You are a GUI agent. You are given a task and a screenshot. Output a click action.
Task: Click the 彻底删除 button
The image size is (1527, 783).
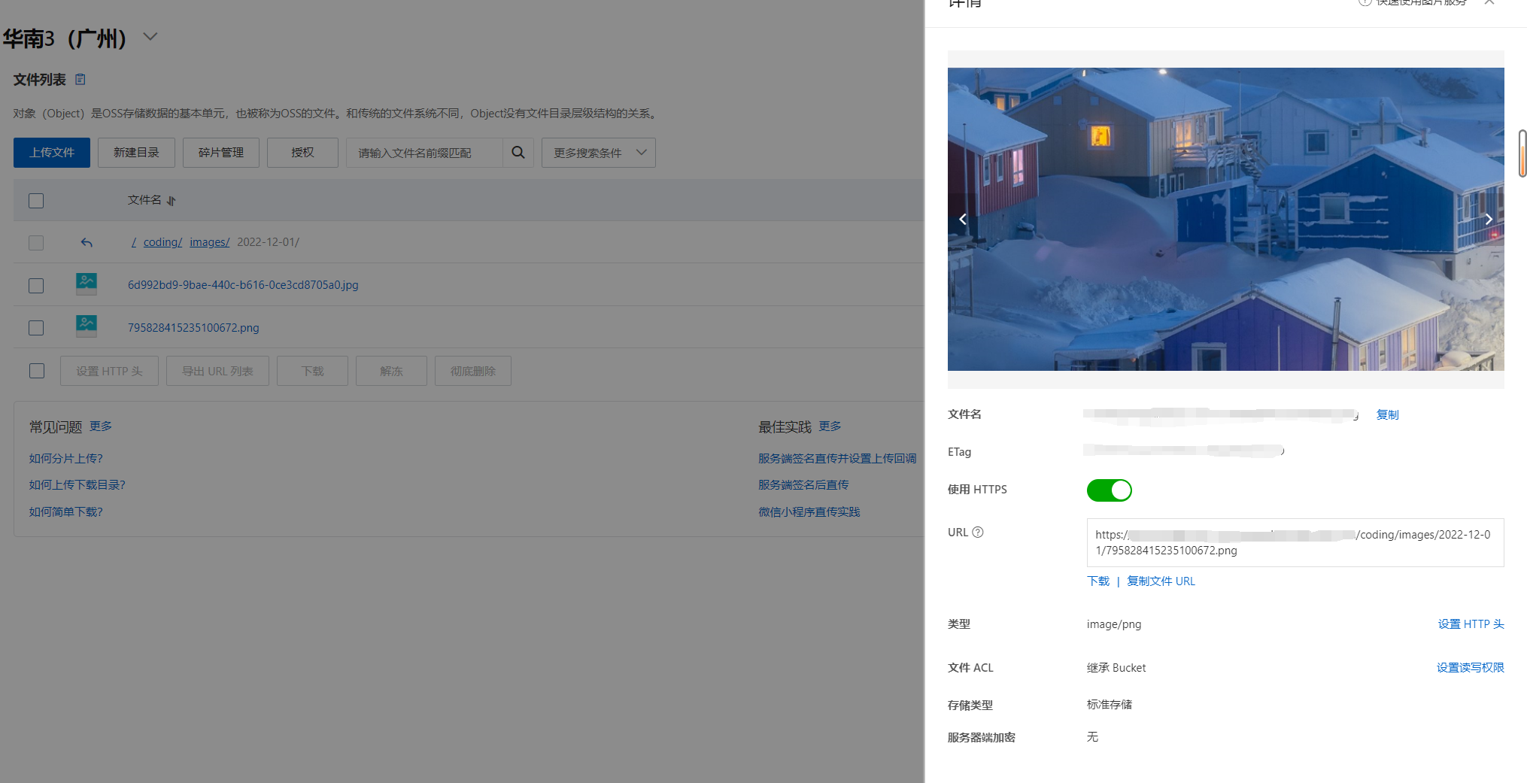[473, 371]
